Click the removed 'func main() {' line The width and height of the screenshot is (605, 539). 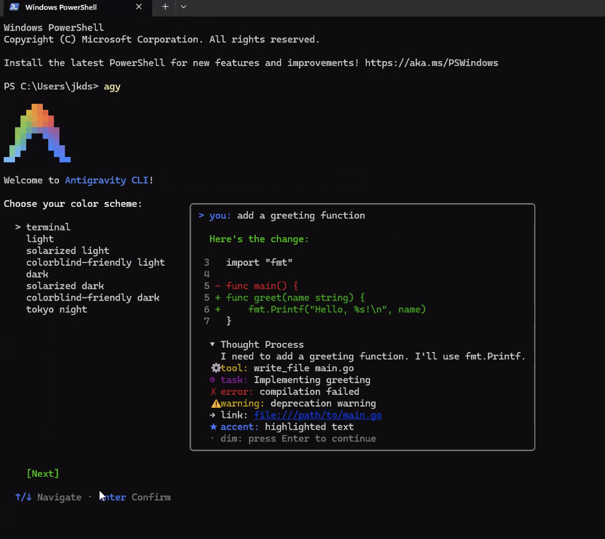click(256, 286)
